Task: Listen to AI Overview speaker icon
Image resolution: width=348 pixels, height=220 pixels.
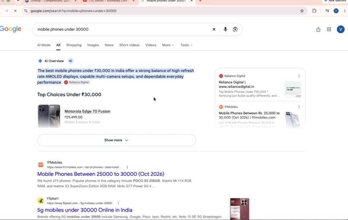Action: (70, 61)
